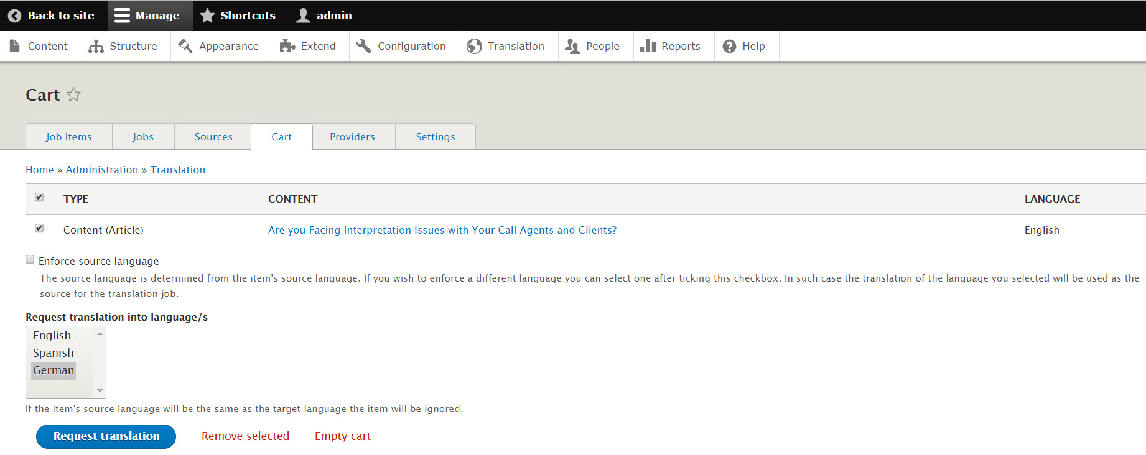This screenshot has width=1146, height=455.
Task: Click the Remove selected link
Action: pyautogui.click(x=245, y=436)
